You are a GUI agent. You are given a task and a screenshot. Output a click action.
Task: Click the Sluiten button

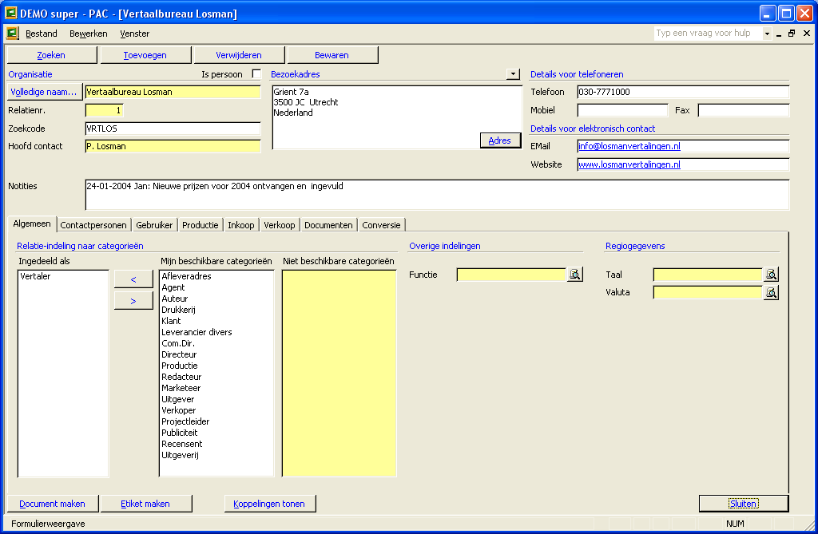coord(744,504)
